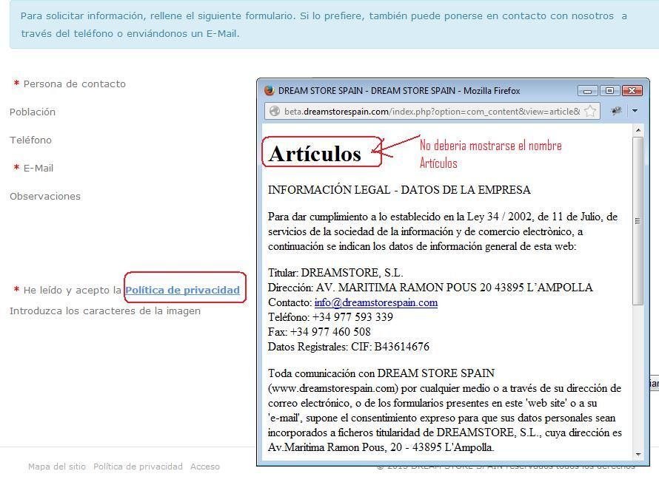Open the toolbar dropdown arrow in popup
The height and width of the screenshot is (485, 659).
click(x=635, y=111)
